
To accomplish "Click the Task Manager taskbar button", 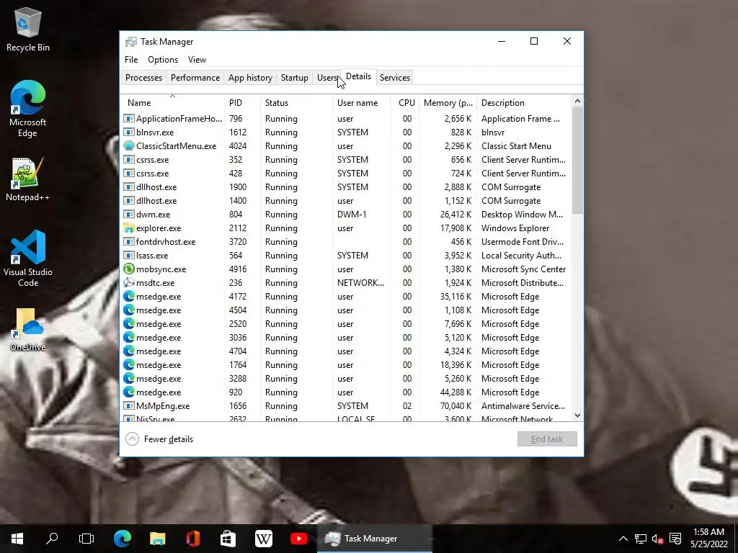I will (375, 539).
